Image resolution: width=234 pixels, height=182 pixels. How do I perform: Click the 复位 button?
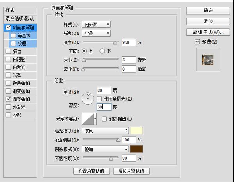pos(208,21)
